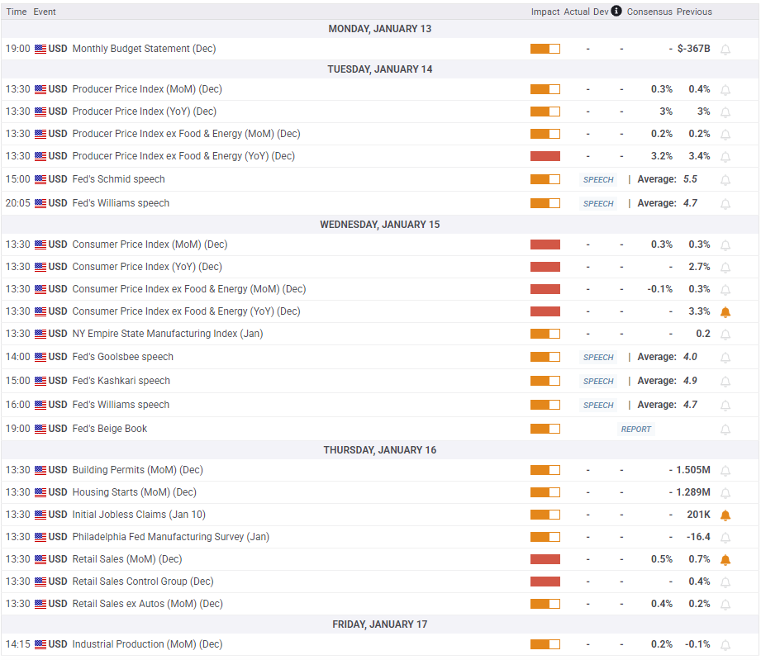Toggle alert bell for Producer Price Index (YoY)
This screenshot has height=660, width=761.
tap(725, 112)
